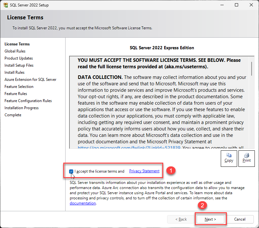The width and height of the screenshot is (259, 228).
Task: Click the Copy icon button
Action: 229,158
